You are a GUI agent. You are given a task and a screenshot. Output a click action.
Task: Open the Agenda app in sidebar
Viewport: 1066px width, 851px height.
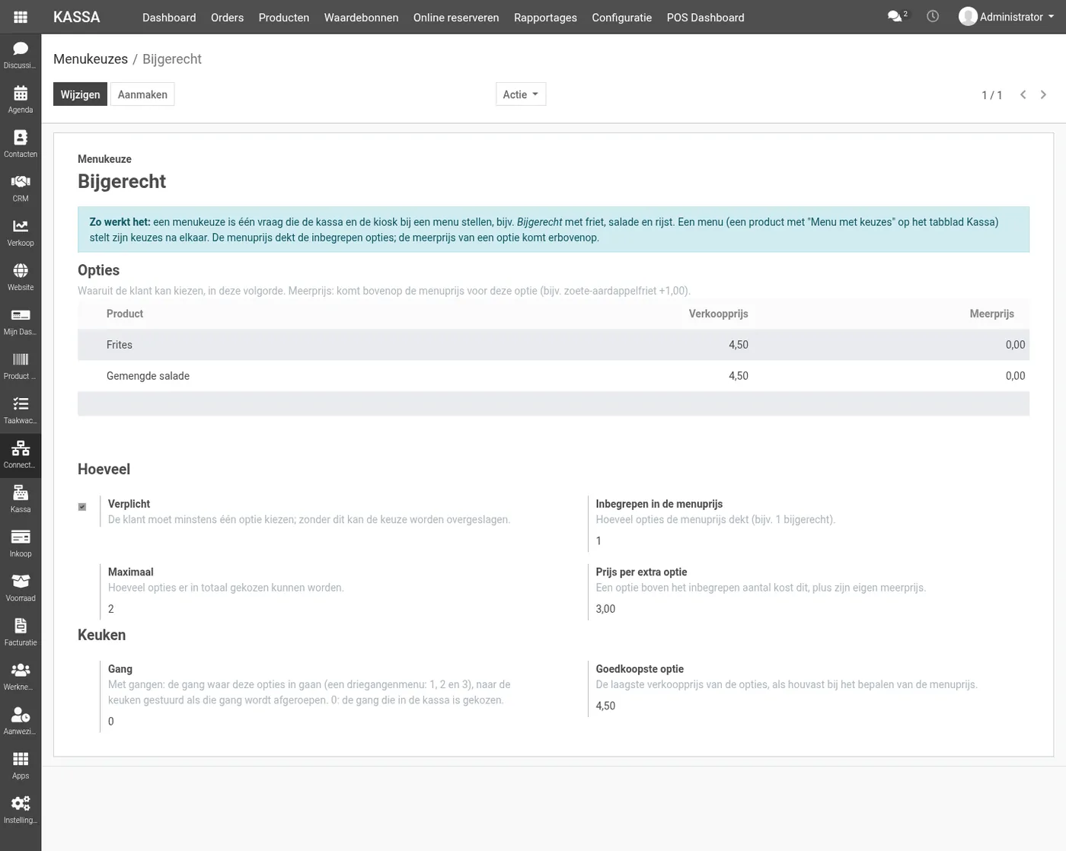tap(21, 99)
